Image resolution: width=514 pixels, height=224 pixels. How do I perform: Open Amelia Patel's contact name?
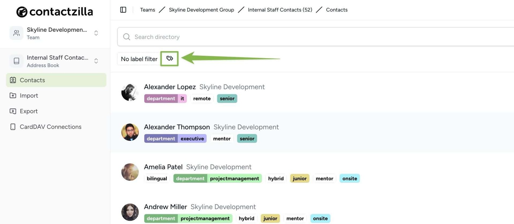tap(163, 167)
